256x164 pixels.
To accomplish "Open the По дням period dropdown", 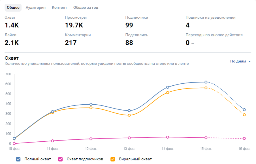I will [240, 61].
